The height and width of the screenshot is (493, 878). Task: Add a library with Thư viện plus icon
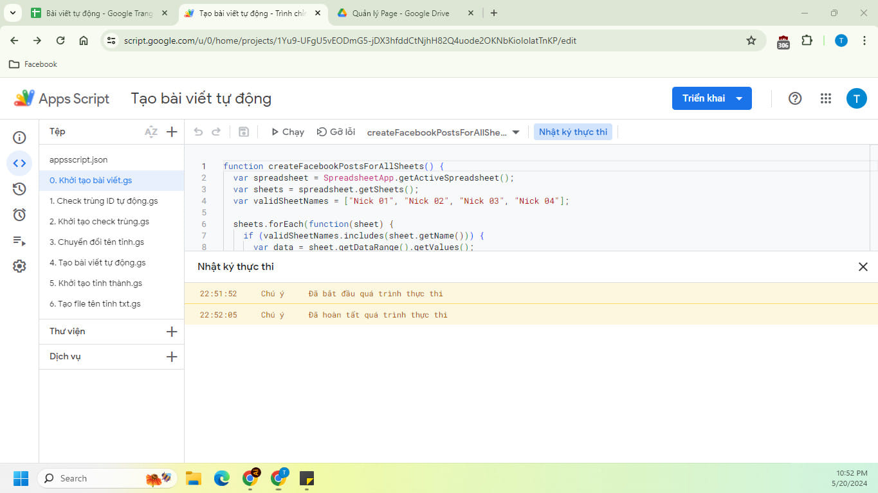tap(172, 332)
